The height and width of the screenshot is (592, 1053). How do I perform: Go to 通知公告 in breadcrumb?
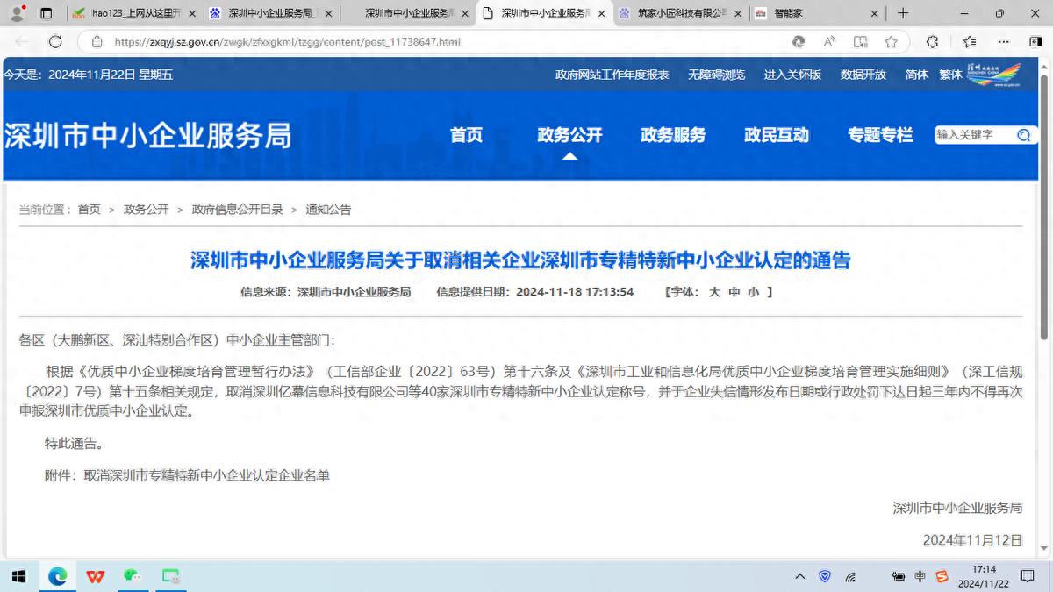328,210
